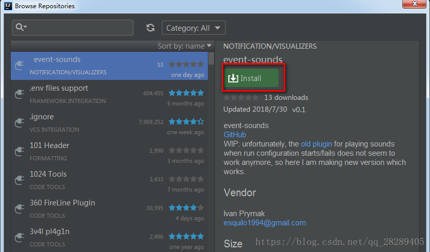The image size is (430, 252).
Task: Open the Category: All dropdown
Action: (x=193, y=28)
